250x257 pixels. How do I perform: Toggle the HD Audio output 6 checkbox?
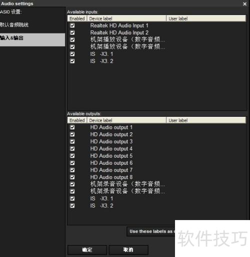(72, 163)
